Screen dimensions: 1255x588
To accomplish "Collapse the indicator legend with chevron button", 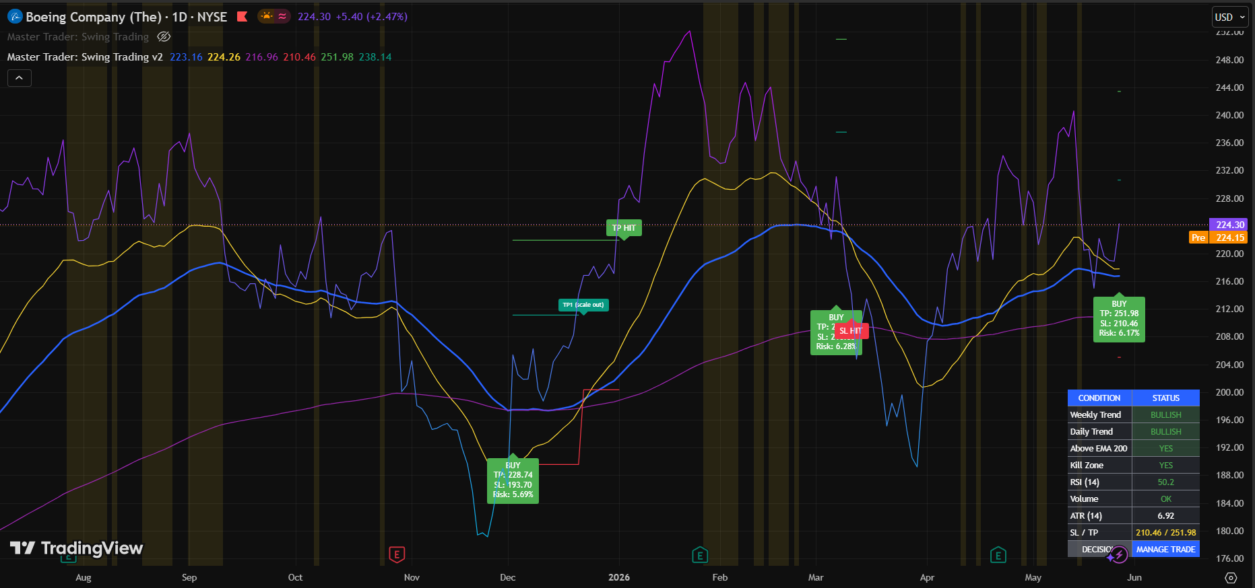I will pos(20,78).
